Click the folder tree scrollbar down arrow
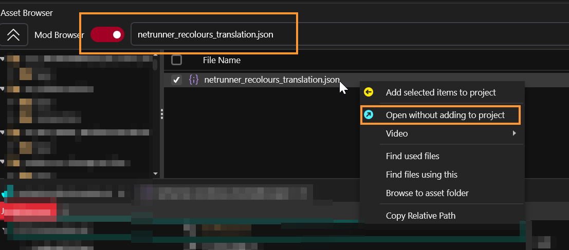Screen dimensions: 569x250 155,174
